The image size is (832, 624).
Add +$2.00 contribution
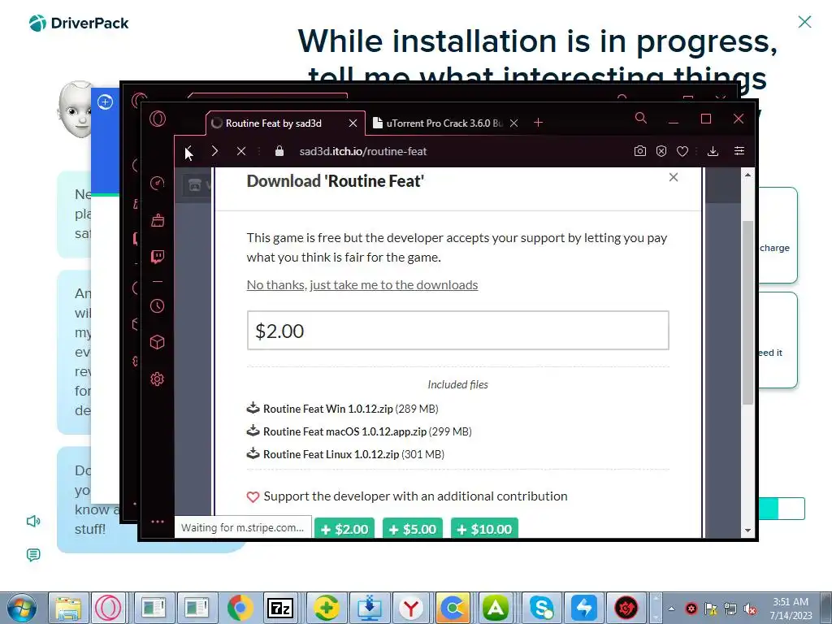[x=344, y=528]
